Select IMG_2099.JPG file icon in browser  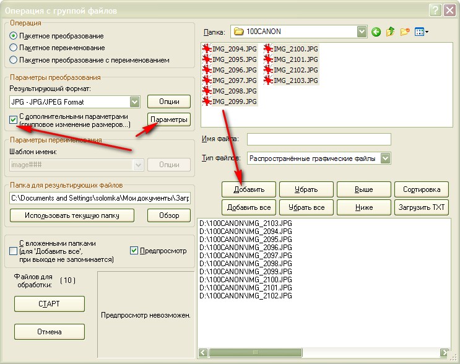(206, 102)
